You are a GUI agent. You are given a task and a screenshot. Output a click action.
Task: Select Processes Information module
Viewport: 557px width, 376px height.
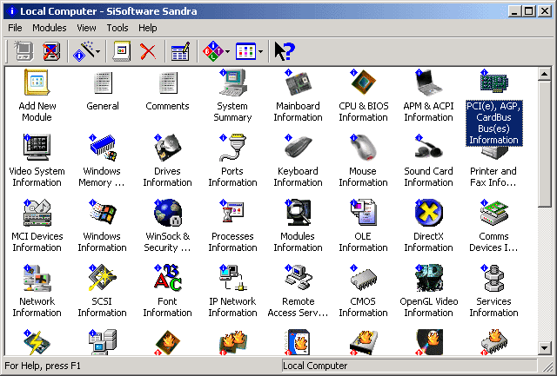(232, 213)
